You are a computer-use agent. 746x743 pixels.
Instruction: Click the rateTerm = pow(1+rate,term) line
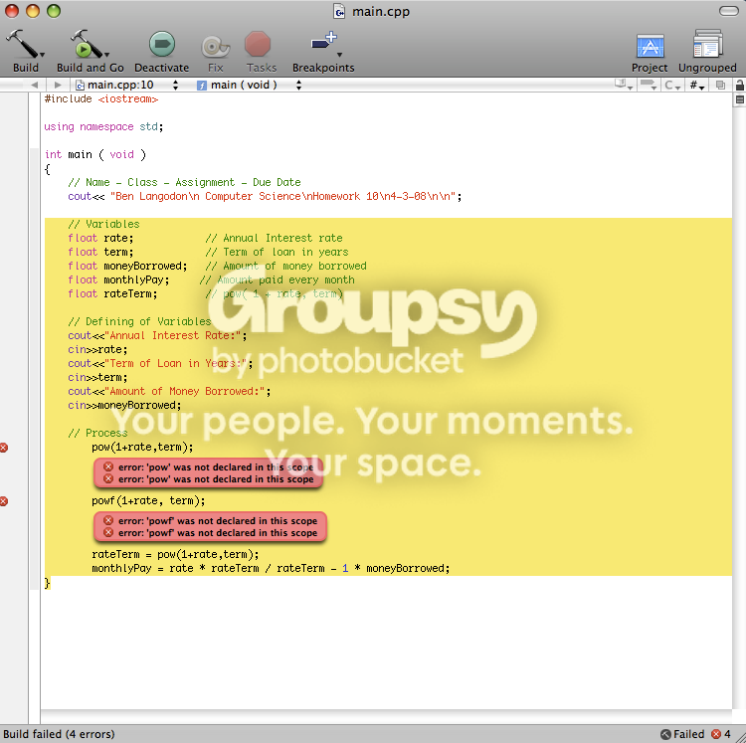[175, 555]
